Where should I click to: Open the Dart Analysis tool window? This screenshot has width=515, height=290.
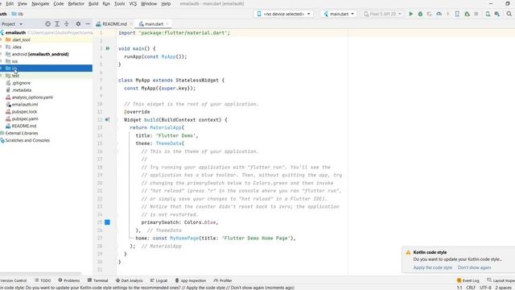[x=129, y=280]
